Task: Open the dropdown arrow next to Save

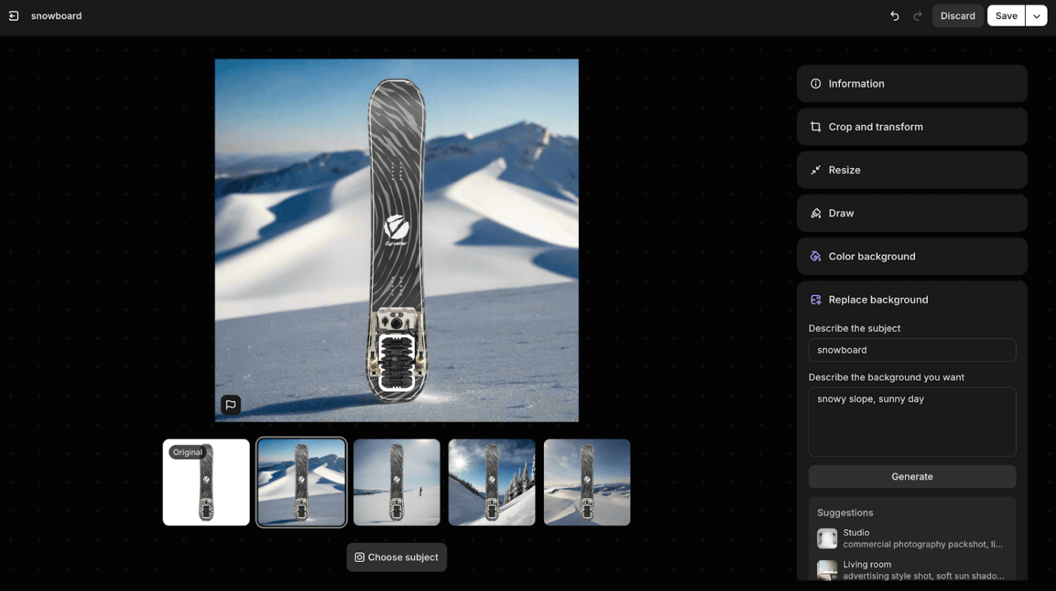Action: click(x=1036, y=16)
